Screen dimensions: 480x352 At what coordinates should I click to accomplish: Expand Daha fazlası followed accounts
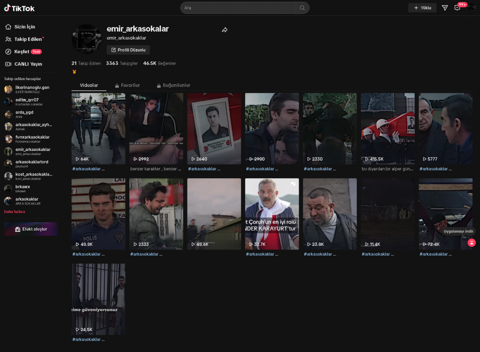pos(15,212)
